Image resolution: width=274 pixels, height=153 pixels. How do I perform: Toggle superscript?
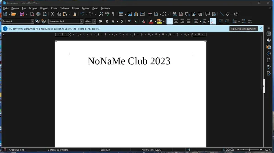129,21
